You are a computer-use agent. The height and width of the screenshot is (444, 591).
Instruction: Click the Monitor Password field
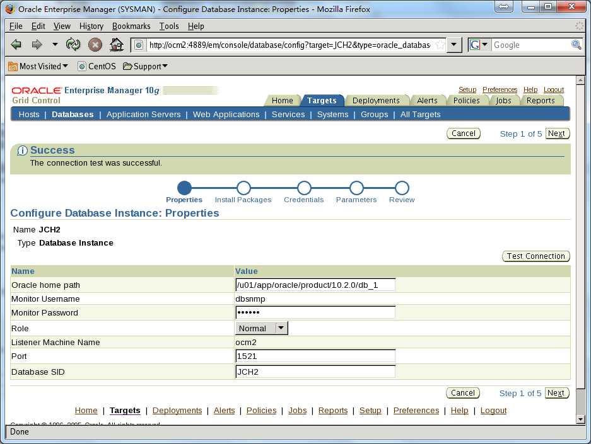[x=315, y=312]
